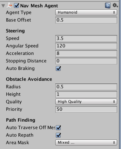Open the component settings gear menu

click(115, 5)
